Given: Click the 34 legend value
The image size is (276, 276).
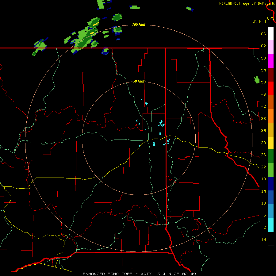Looking at the screenshot, I should click(263, 131).
